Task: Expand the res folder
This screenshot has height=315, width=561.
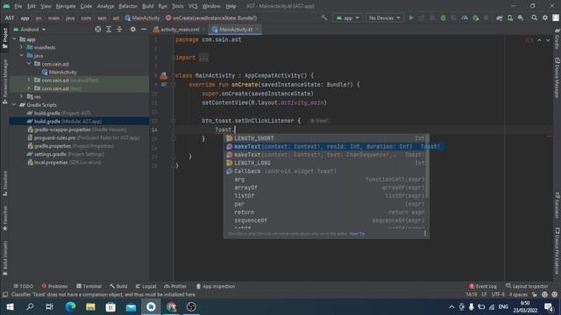Action: click(x=21, y=96)
